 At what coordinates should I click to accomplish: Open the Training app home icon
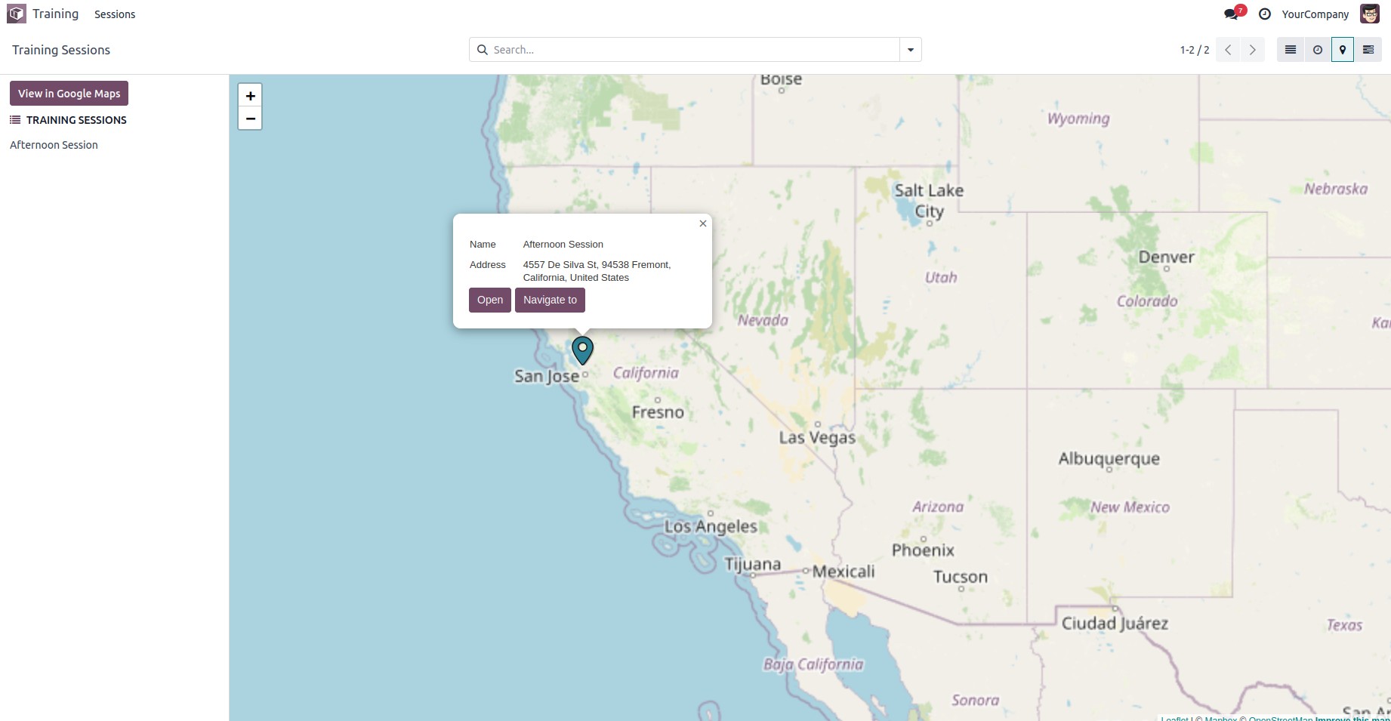tap(17, 14)
